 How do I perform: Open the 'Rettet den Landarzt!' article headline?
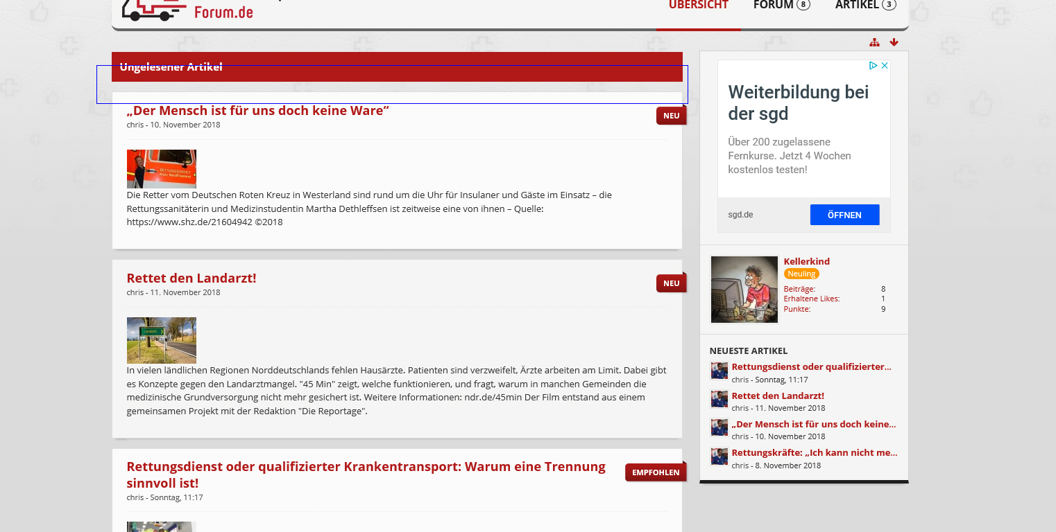point(191,278)
